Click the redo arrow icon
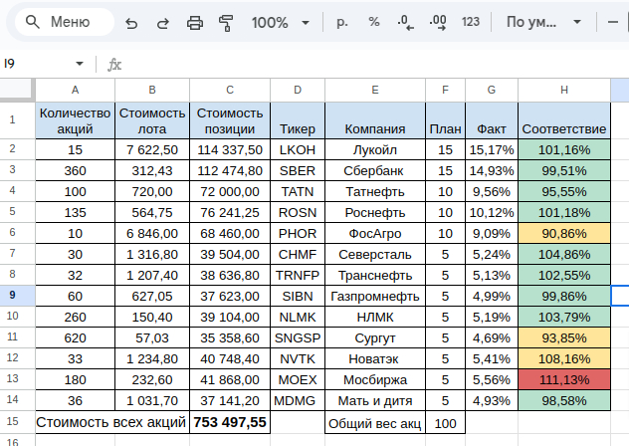The width and height of the screenshot is (629, 446). 160,22
